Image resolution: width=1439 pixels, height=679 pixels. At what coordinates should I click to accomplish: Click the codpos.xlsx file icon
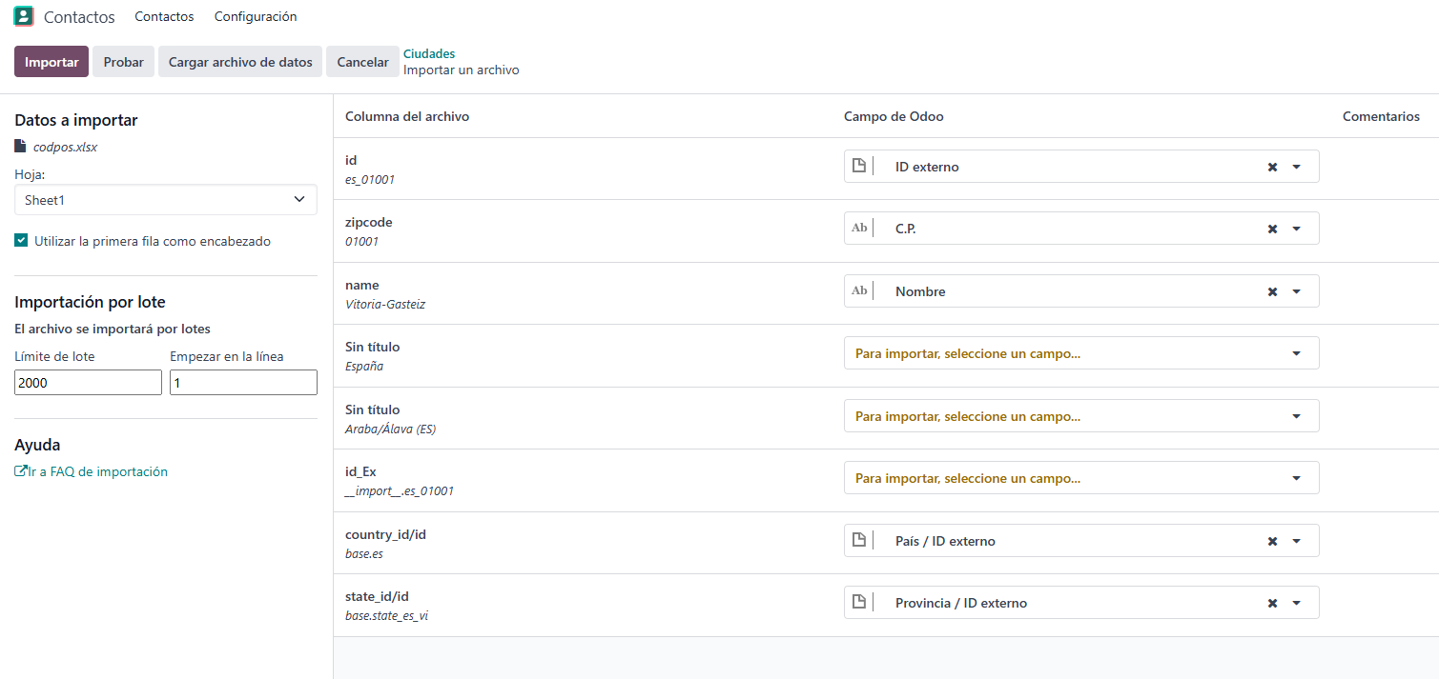click(21, 147)
